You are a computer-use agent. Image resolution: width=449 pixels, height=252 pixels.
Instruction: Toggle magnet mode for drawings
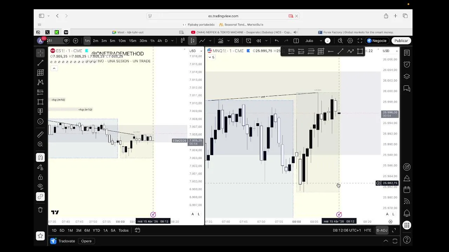tap(40, 157)
